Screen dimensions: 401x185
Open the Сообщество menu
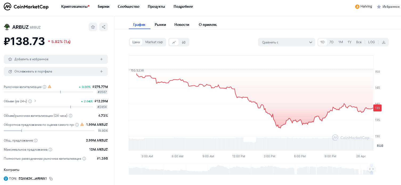(x=129, y=6)
